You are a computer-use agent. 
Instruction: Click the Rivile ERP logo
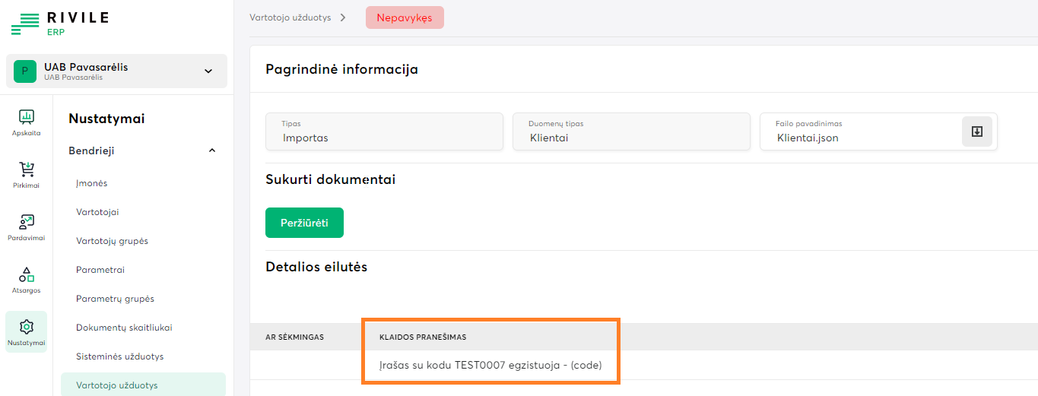point(59,24)
